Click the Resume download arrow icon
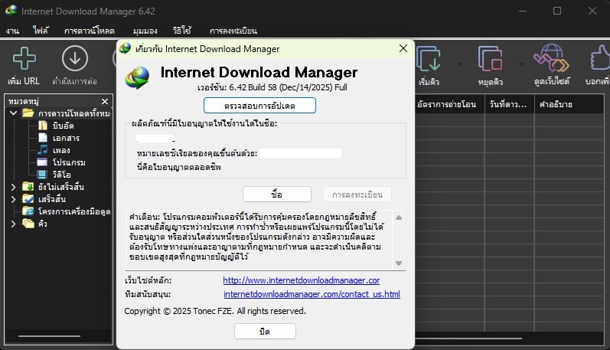The image size is (610, 350). pyautogui.click(x=75, y=58)
